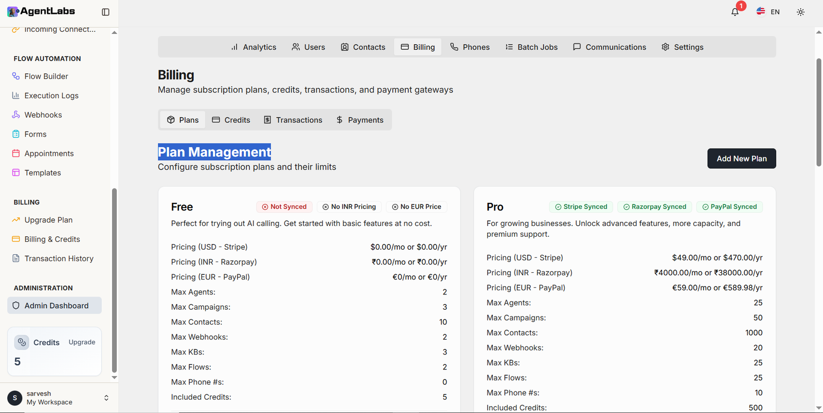The width and height of the screenshot is (823, 413).
Task: Click the Transactions receipt icon
Action: click(267, 120)
